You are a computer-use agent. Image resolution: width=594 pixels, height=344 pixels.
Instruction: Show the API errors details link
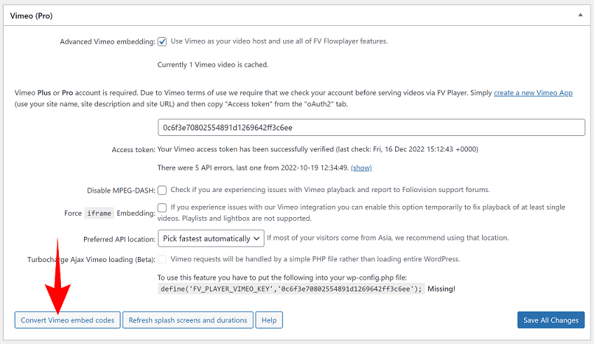(361, 168)
